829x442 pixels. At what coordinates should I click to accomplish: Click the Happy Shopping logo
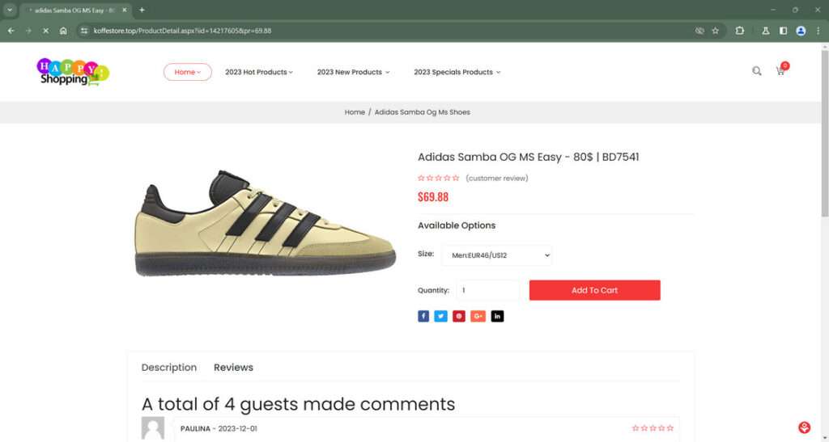(72, 72)
